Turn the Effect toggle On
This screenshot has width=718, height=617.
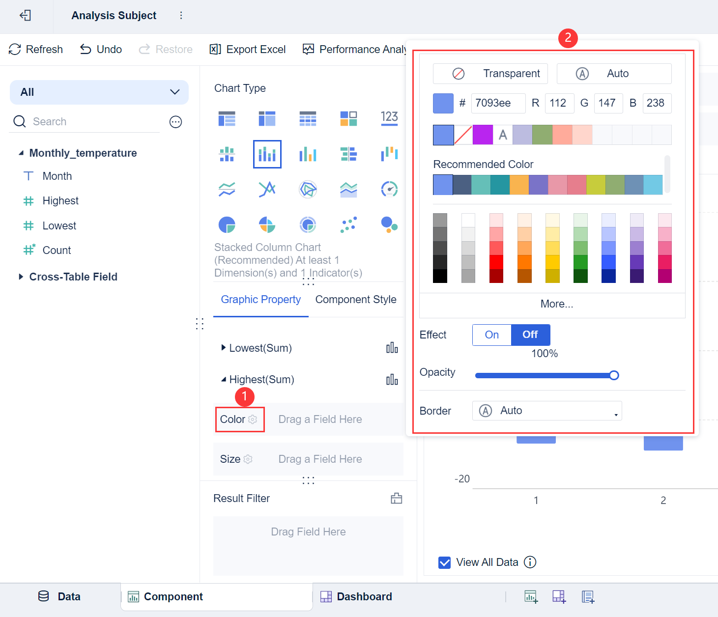[x=492, y=335]
